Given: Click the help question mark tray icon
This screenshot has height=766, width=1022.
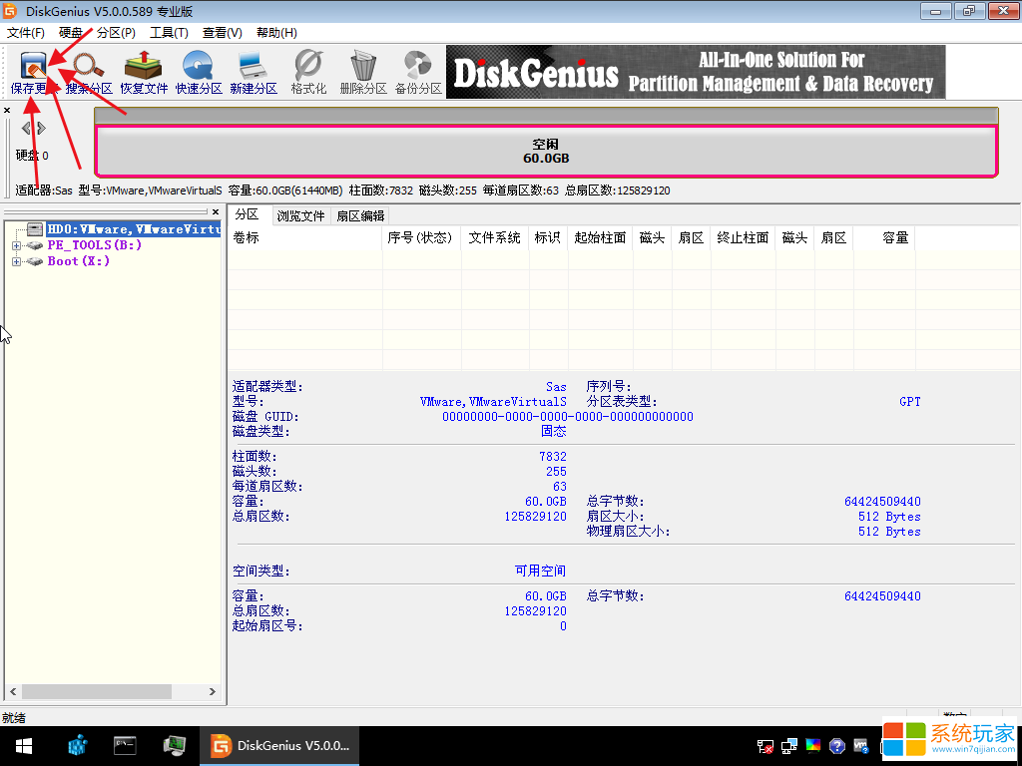Looking at the screenshot, I should coord(837,746).
